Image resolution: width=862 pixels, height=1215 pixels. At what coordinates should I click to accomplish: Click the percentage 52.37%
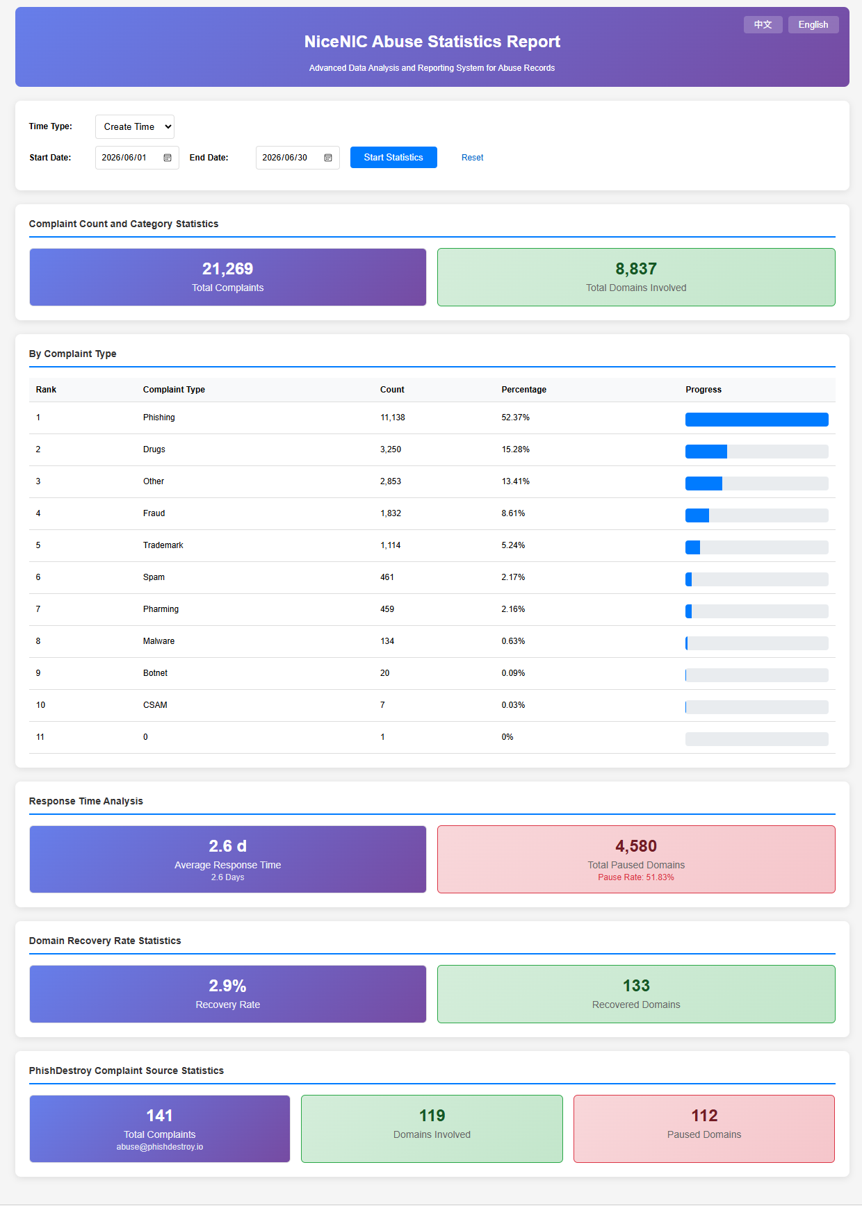pyautogui.click(x=516, y=418)
